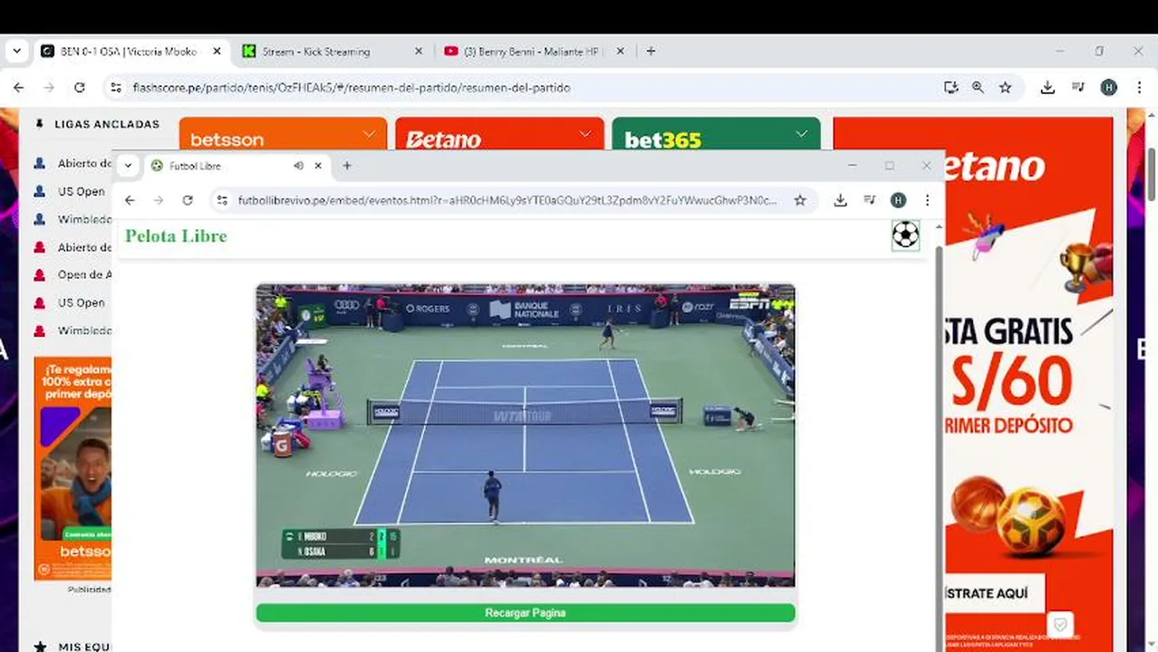The image size is (1158, 652).
Task: Close the Kick Streaming tab
Action: (418, 52)
